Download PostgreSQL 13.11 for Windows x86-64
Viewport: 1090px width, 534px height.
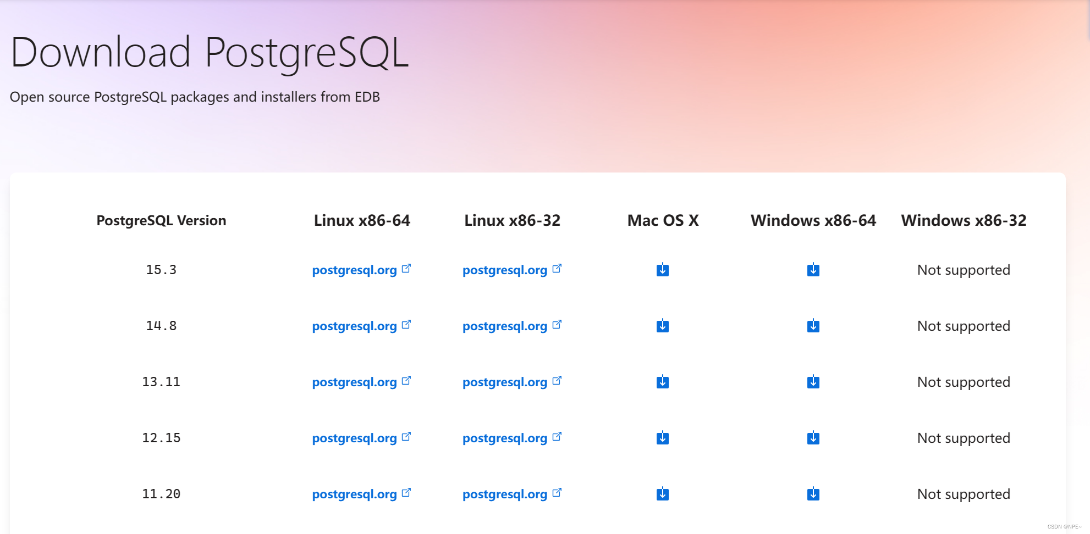point(813,382)
